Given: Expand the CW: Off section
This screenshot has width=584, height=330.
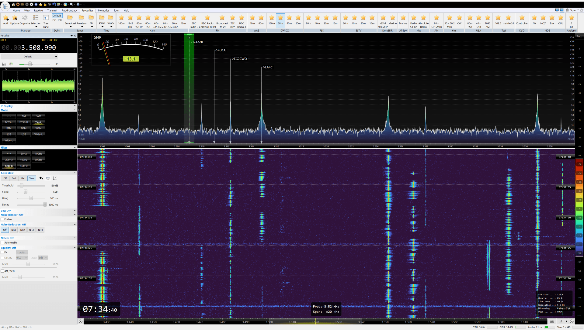Looking at the screenshot, I should point(75,211).
